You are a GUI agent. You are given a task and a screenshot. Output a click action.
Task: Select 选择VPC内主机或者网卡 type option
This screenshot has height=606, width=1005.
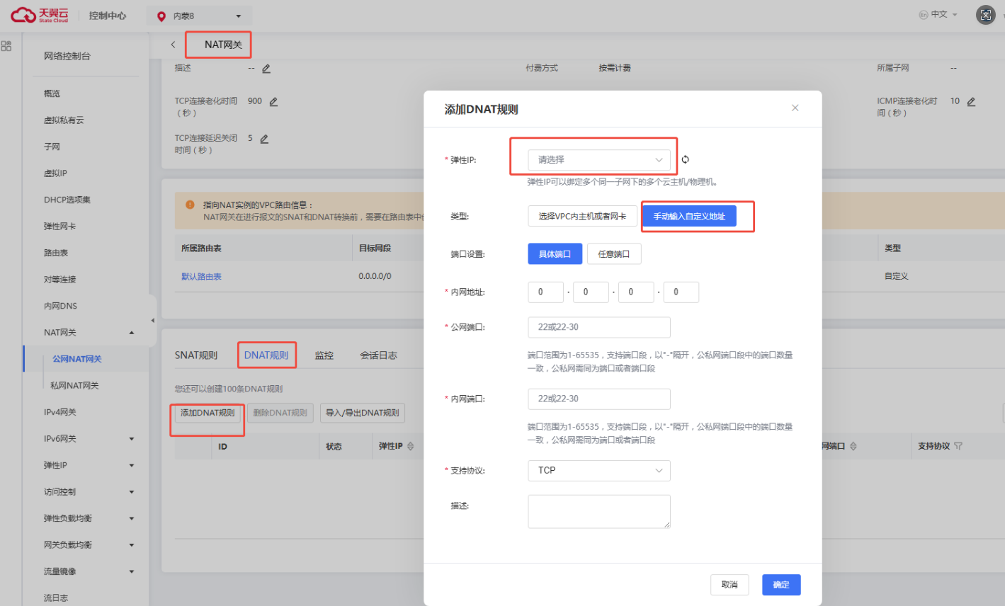pos(581,217)
